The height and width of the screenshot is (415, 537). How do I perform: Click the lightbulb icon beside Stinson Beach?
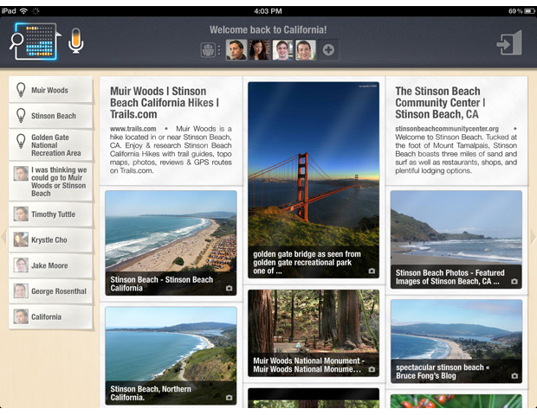21,116
